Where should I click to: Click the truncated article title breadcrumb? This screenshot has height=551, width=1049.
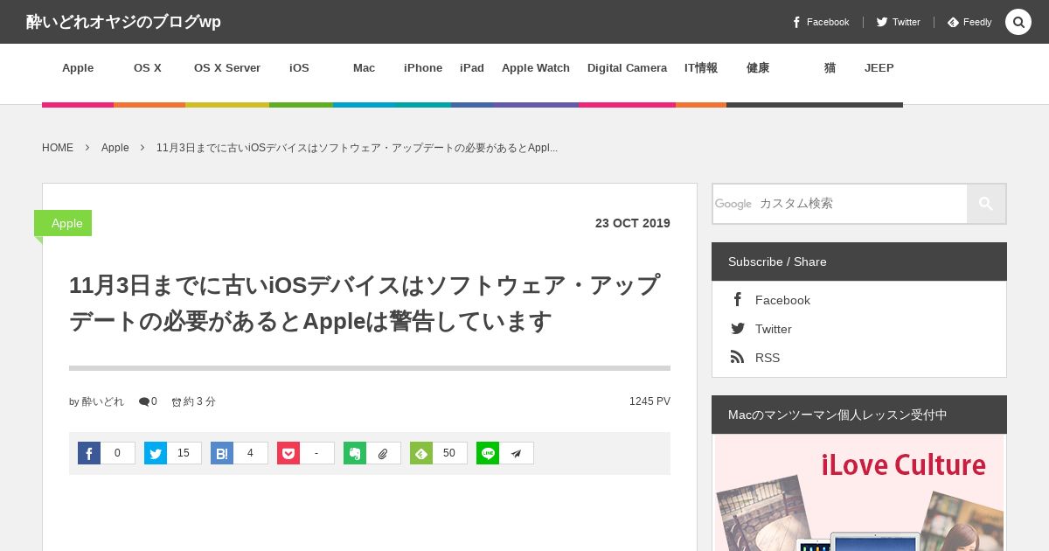coord(357,148)
